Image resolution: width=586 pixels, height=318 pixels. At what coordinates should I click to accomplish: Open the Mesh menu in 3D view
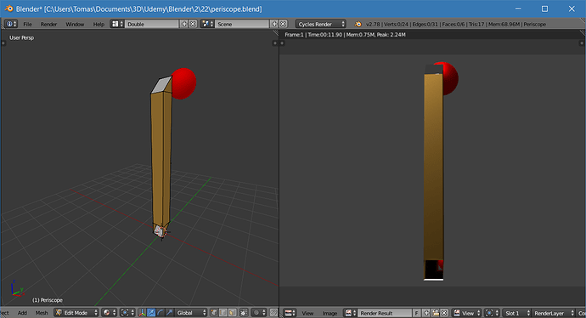(42, 313)
